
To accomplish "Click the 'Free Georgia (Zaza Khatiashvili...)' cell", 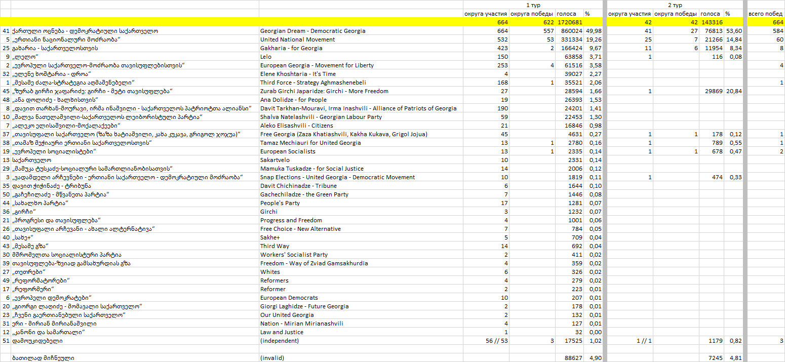I will coord(361,134).
